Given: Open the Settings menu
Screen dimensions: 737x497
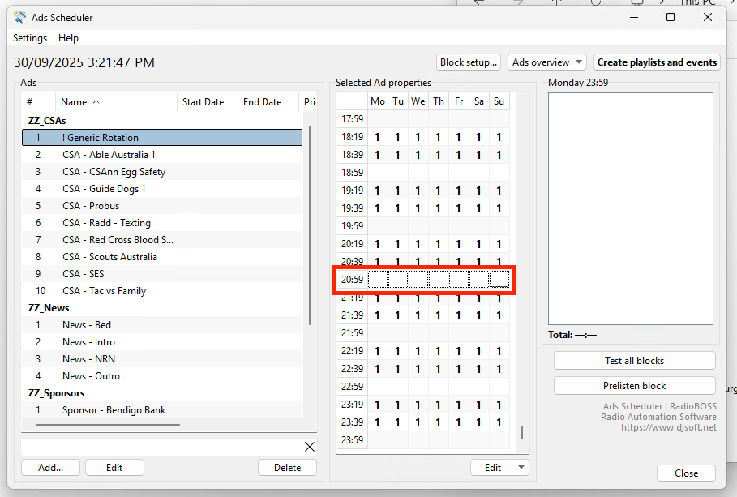Looking at the screenshot, I should coord(30,38).
